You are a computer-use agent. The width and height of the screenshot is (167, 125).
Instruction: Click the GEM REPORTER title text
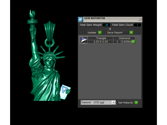pyautogui.click(x=95, y=18)
